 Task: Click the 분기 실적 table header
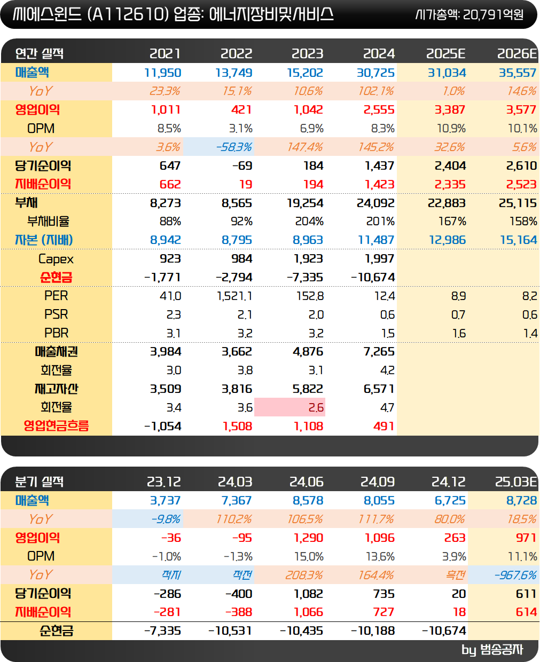point(40,482)
